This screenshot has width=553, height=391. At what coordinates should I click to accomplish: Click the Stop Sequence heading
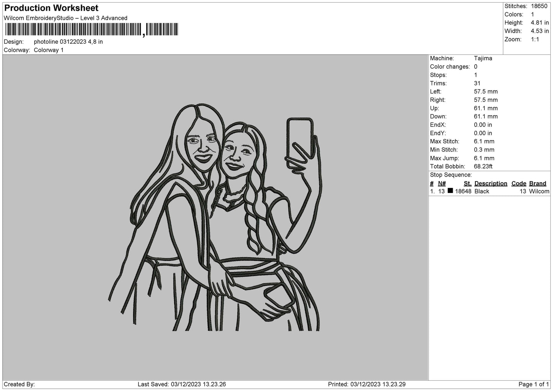[451, 175]
